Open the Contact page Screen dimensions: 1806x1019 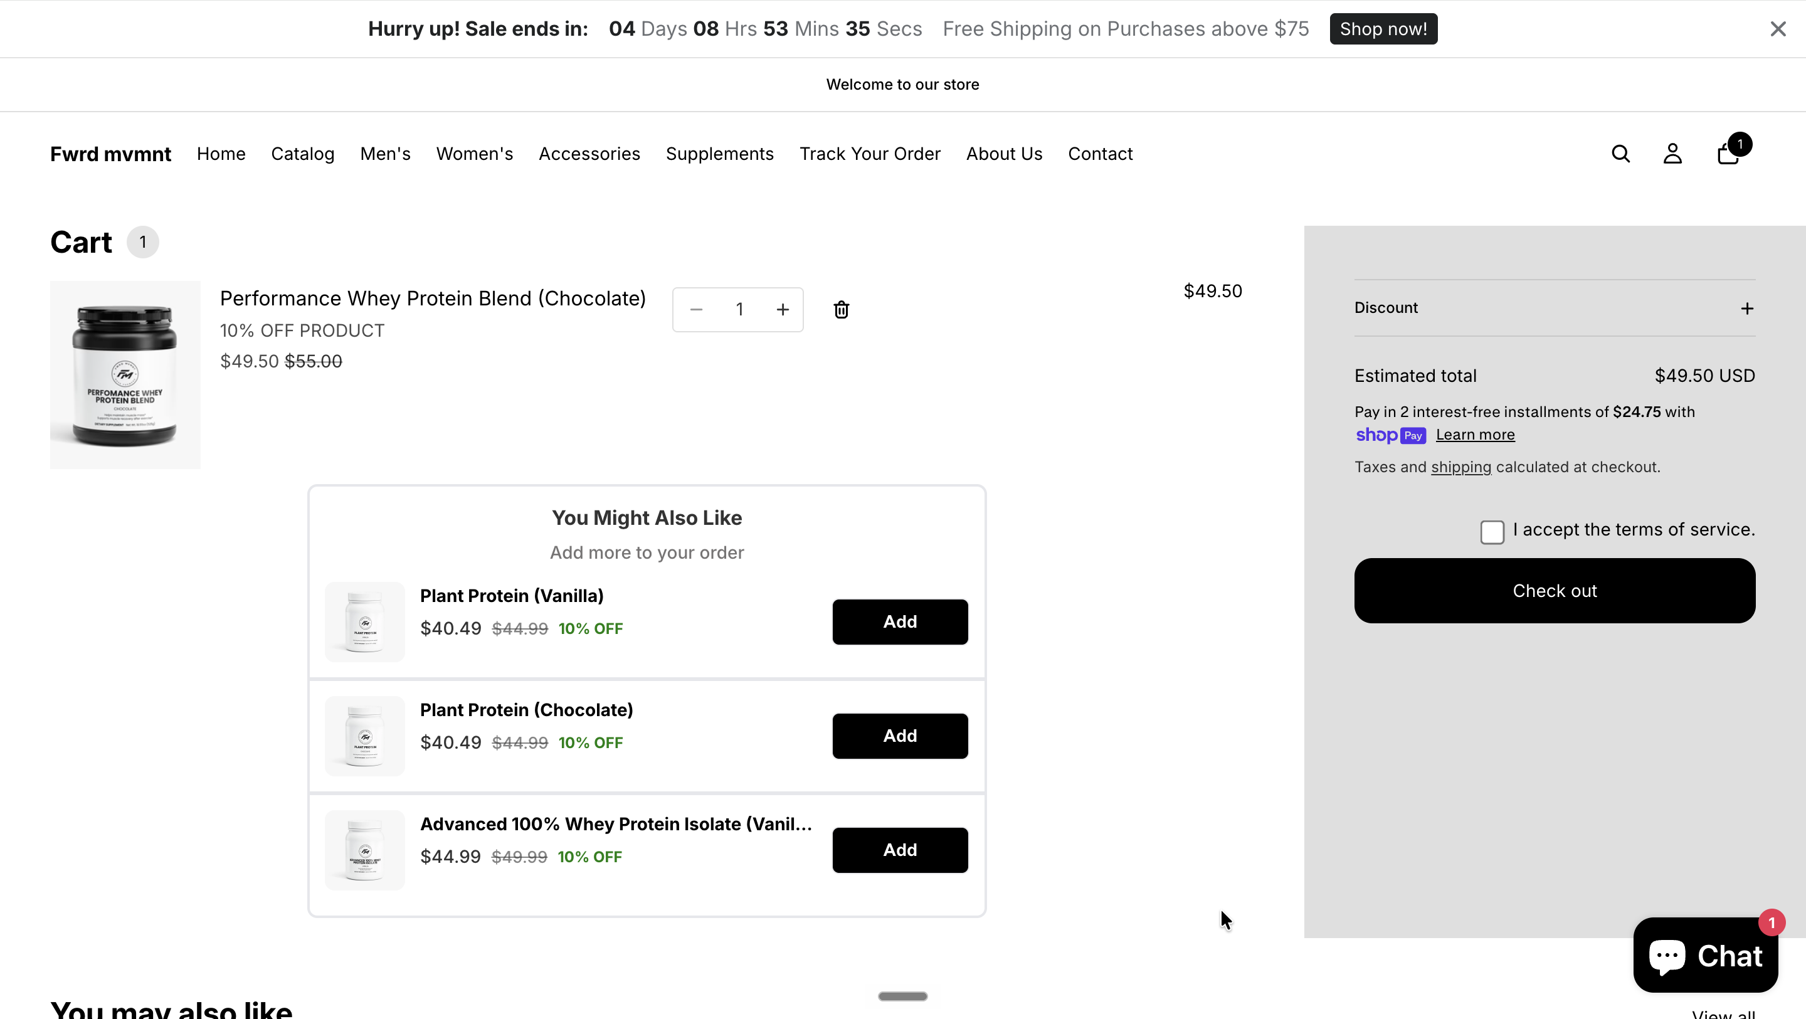point(1100,154)
